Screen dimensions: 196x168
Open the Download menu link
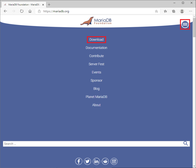click(96, 39)
